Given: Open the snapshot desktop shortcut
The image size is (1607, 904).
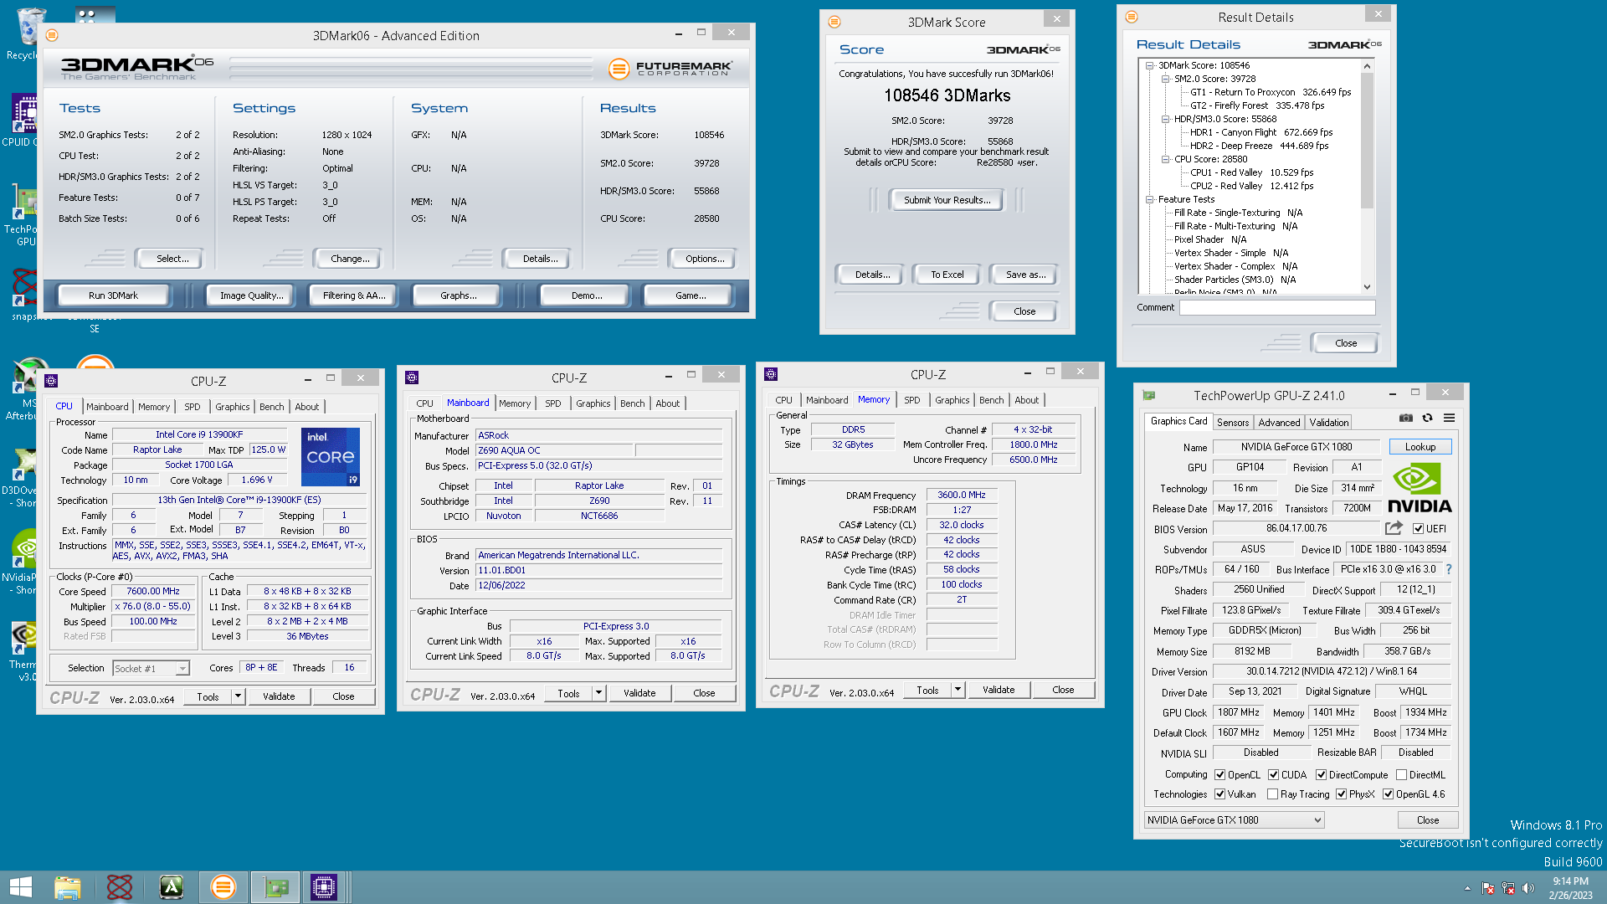Looking at the screenshot, I should [x=25, y=295].
